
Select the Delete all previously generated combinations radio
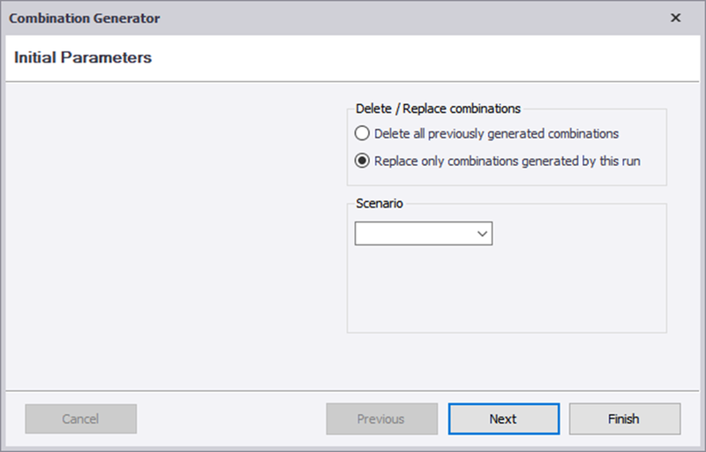362,133
